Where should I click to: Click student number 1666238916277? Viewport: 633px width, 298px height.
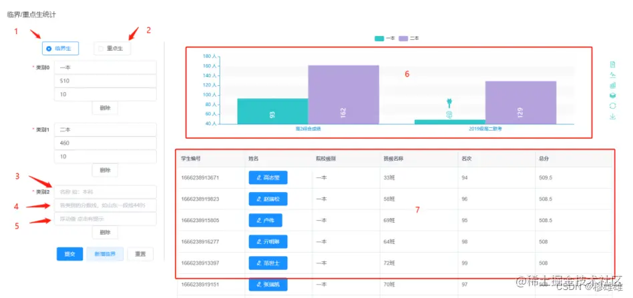pyautogui.click(x=200, y=241)
